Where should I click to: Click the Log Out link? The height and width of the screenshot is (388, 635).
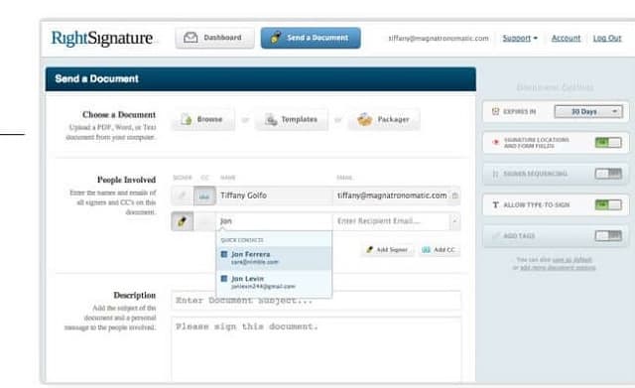coord(607,38)
